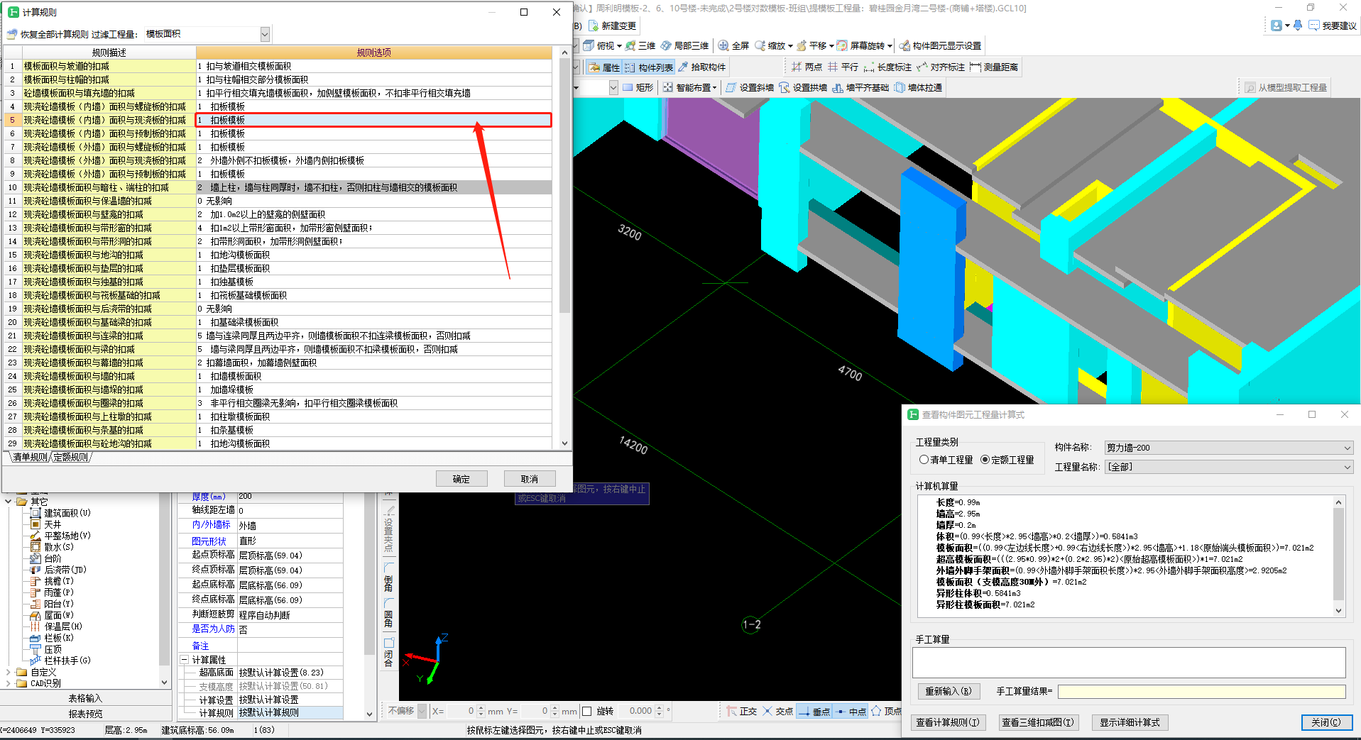Viewport: 1361px width, 740px height.
Task: Check the 旋转 rotation checkbox
Action: click(586, 711)
